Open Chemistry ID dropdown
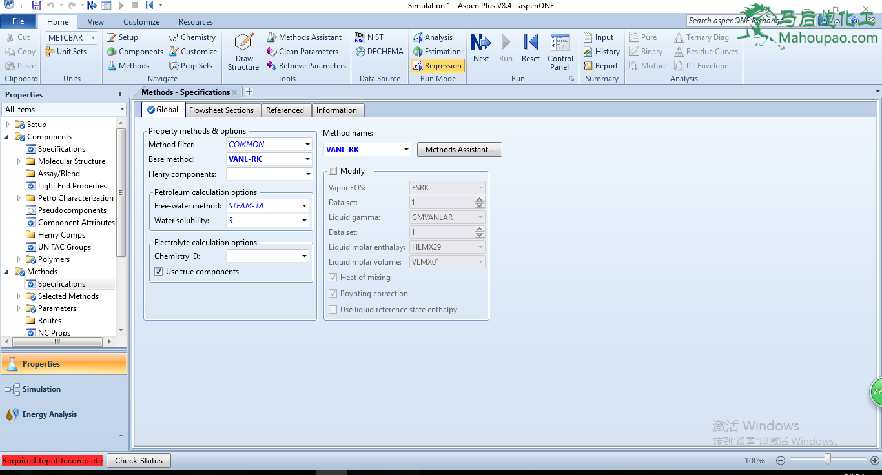The height and width of the screenshot is (475, 882). (x=304, y=256)
